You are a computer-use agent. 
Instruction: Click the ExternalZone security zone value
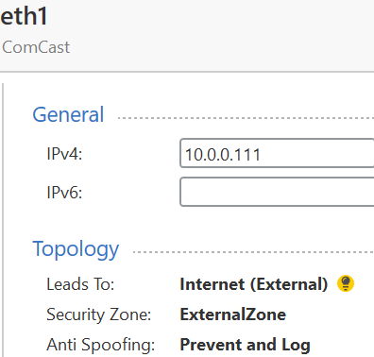pos(233,314)
